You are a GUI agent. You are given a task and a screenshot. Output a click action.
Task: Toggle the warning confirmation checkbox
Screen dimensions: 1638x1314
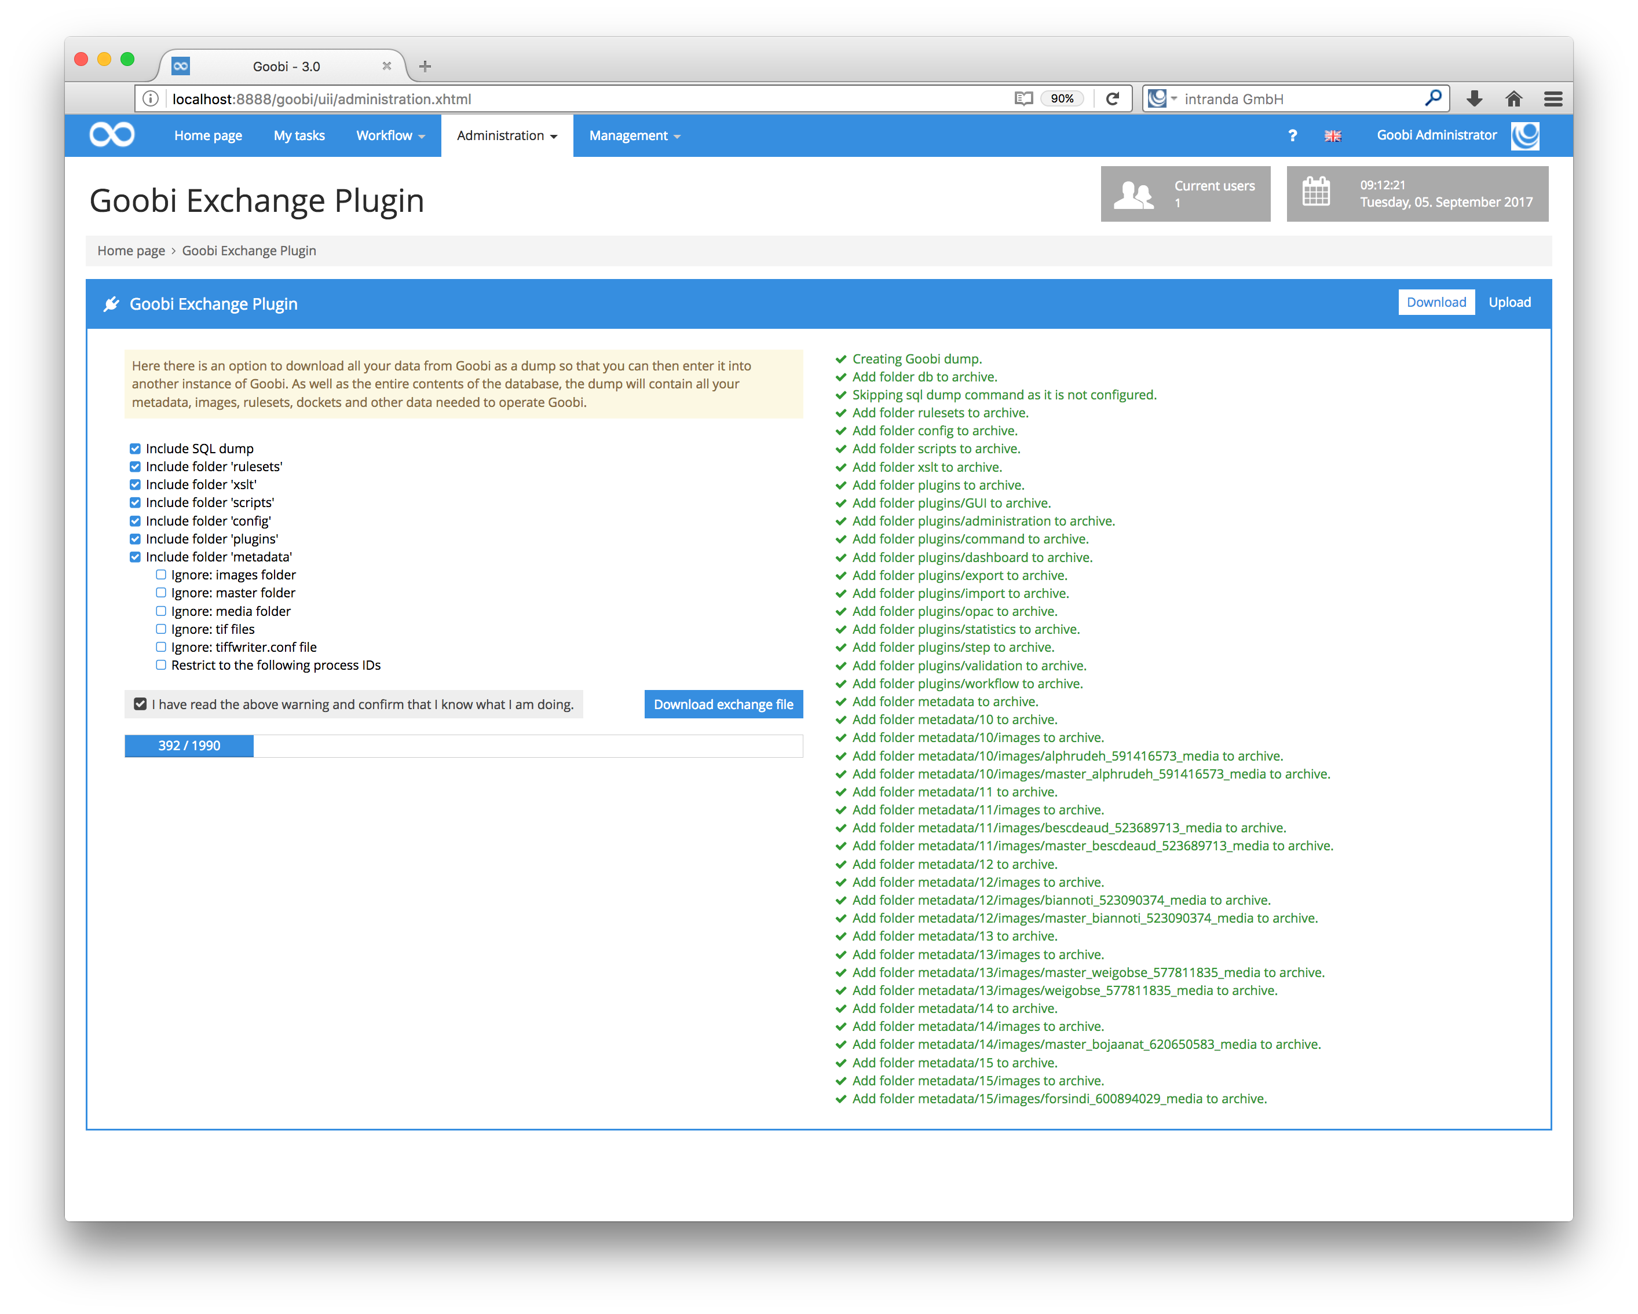coord(141,704)
